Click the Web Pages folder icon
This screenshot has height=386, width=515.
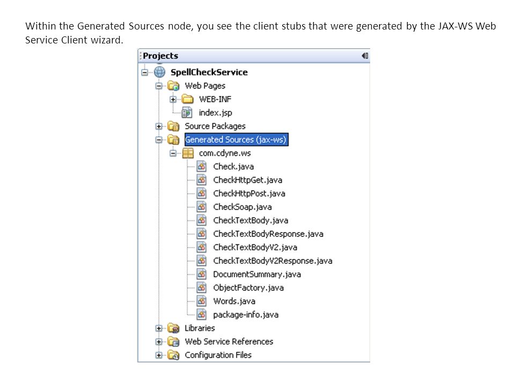pos(173,86)
